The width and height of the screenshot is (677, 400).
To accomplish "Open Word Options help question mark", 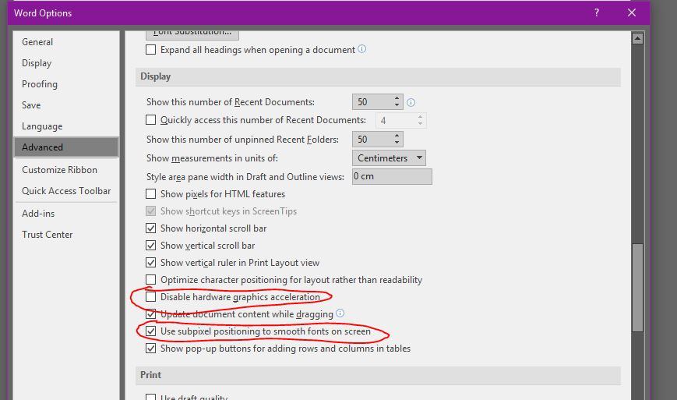I will (x=597, y=12).
